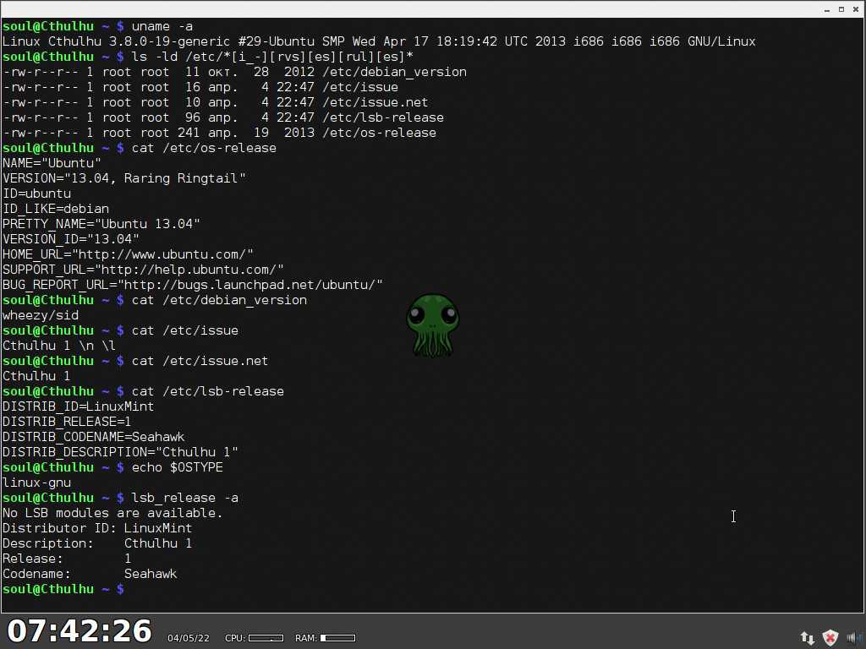The width and height of the screenshot is (866, 649).
Task: Click the 04/05/22 date in panel
Action: point(189,638)
